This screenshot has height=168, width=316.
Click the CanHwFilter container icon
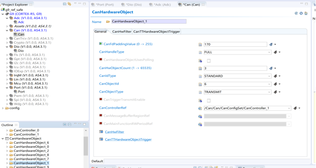click(101, 132)
